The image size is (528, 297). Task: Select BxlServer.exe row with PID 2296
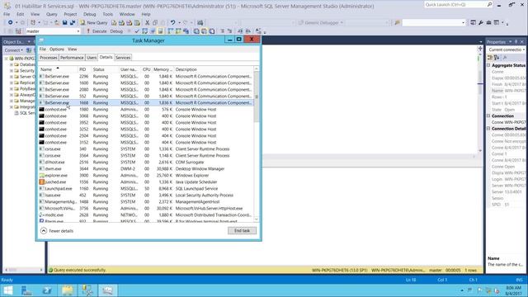[145, 77]
